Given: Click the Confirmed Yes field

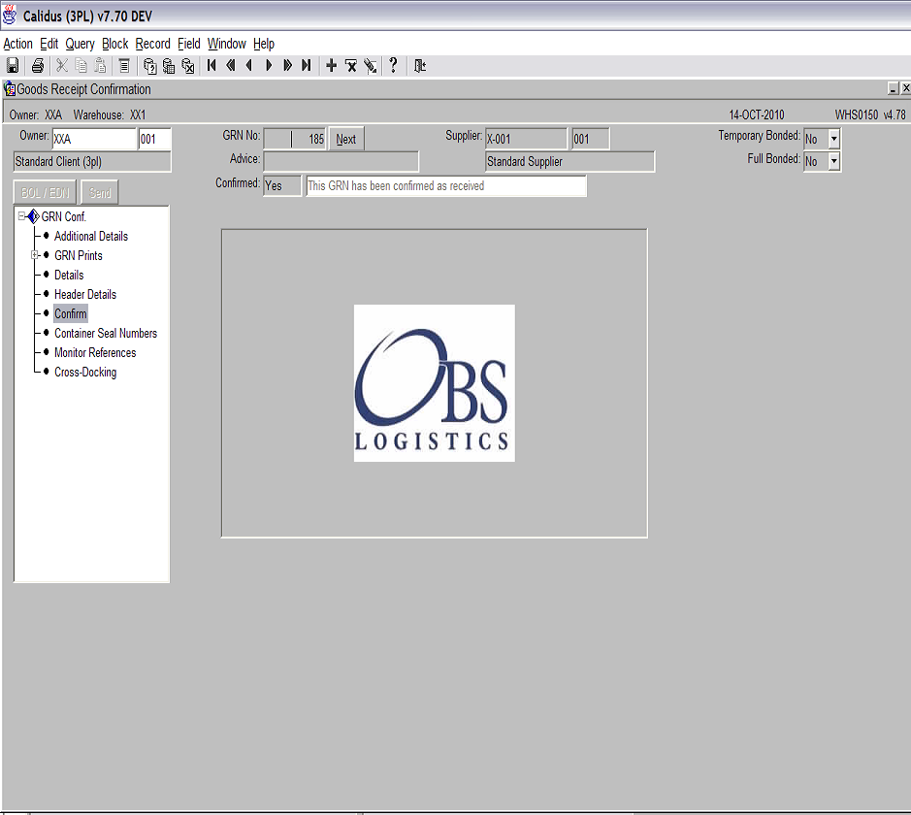Looking at the screenshot, I should (282, 186).
